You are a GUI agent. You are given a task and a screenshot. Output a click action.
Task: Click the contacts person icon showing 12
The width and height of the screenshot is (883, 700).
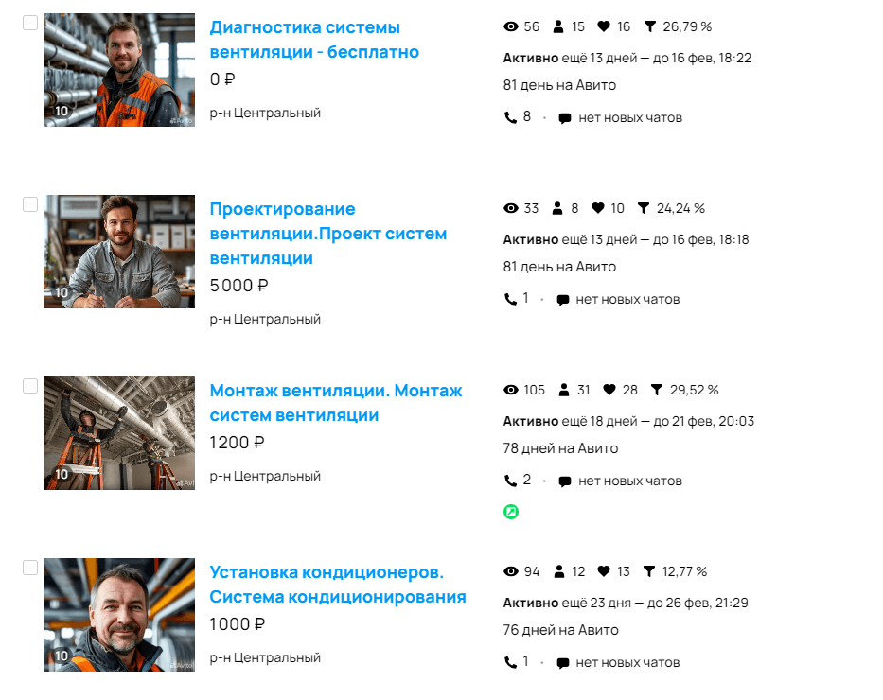558,571
